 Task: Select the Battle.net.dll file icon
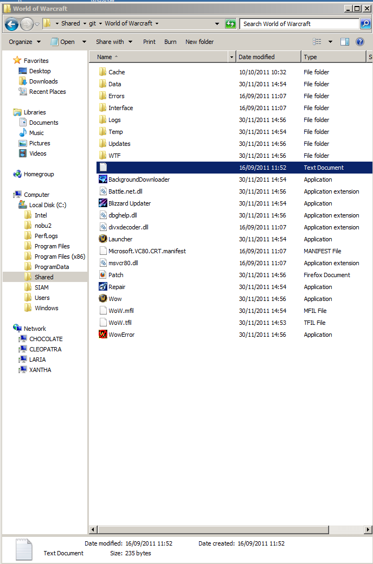tap(103, 191)
